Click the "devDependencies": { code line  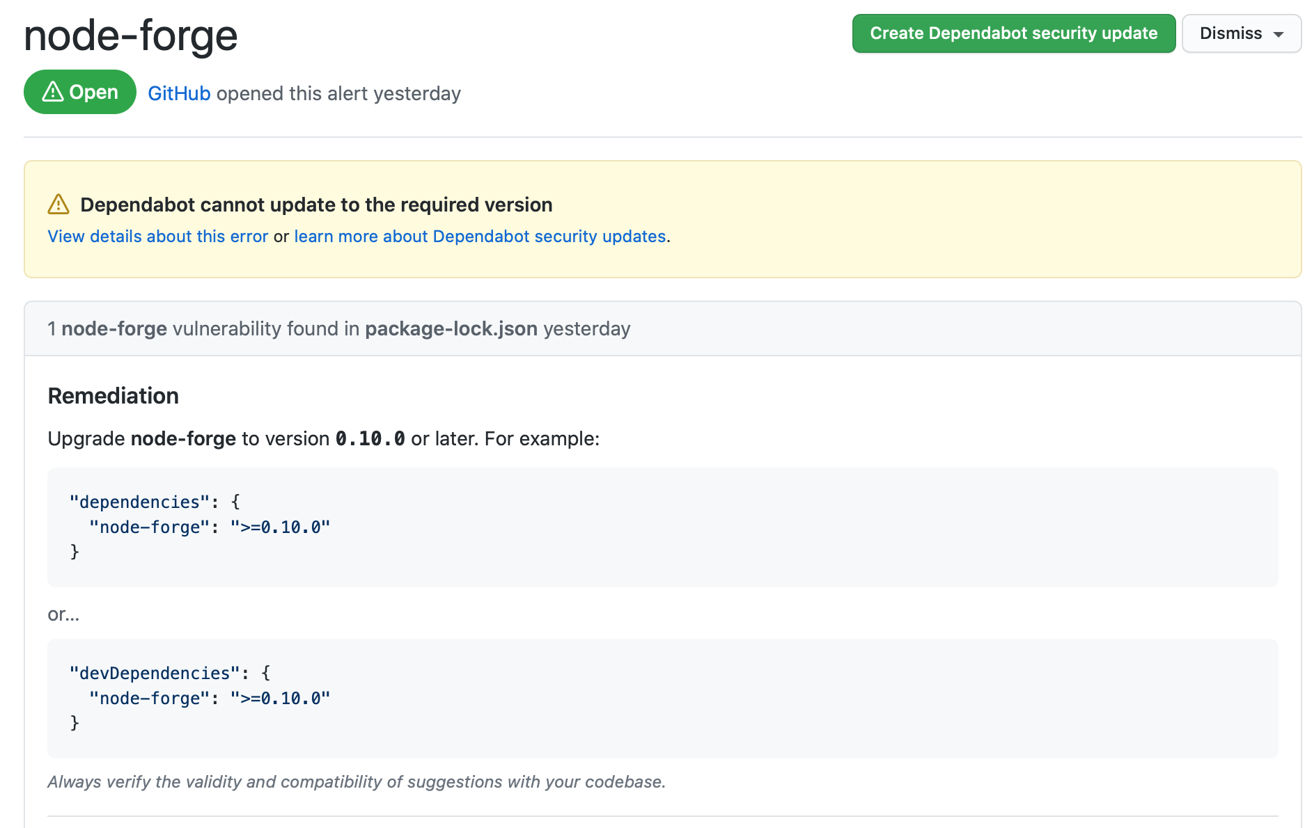pyautogui.click(x=170, y=674)
